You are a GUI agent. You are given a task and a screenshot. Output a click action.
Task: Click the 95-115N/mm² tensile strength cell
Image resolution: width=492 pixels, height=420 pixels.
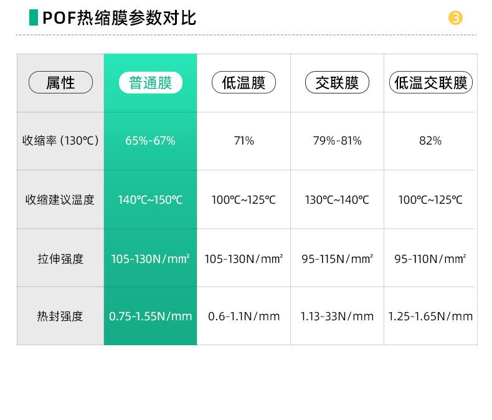(x=337, y=259)
